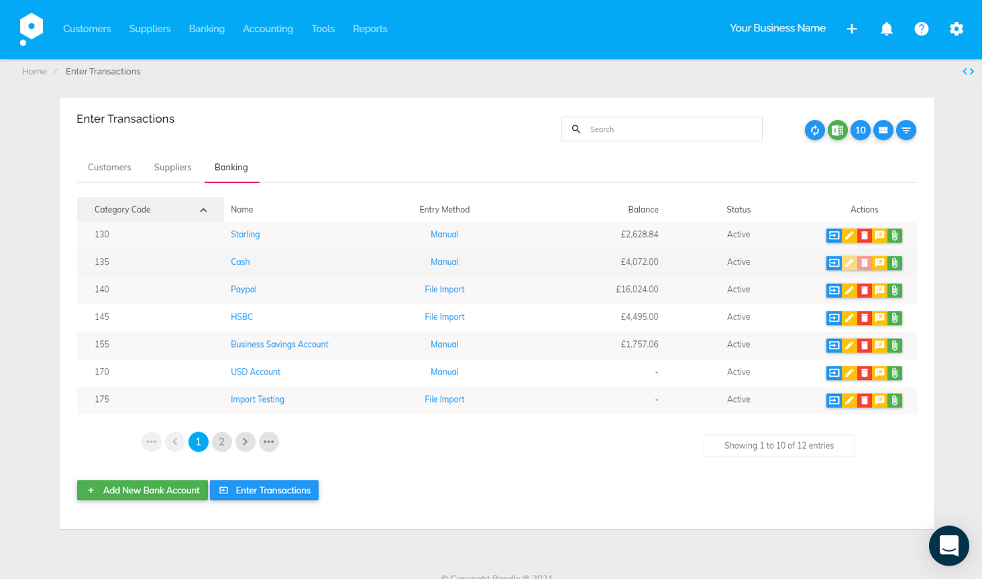Enter transactions for USD Account row
Image resolution: width=982 pixels, height=579 pixels.
tap(834, 373)
